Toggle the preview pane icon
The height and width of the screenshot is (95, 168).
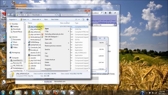pyautogui.click(x=83, y=20)
